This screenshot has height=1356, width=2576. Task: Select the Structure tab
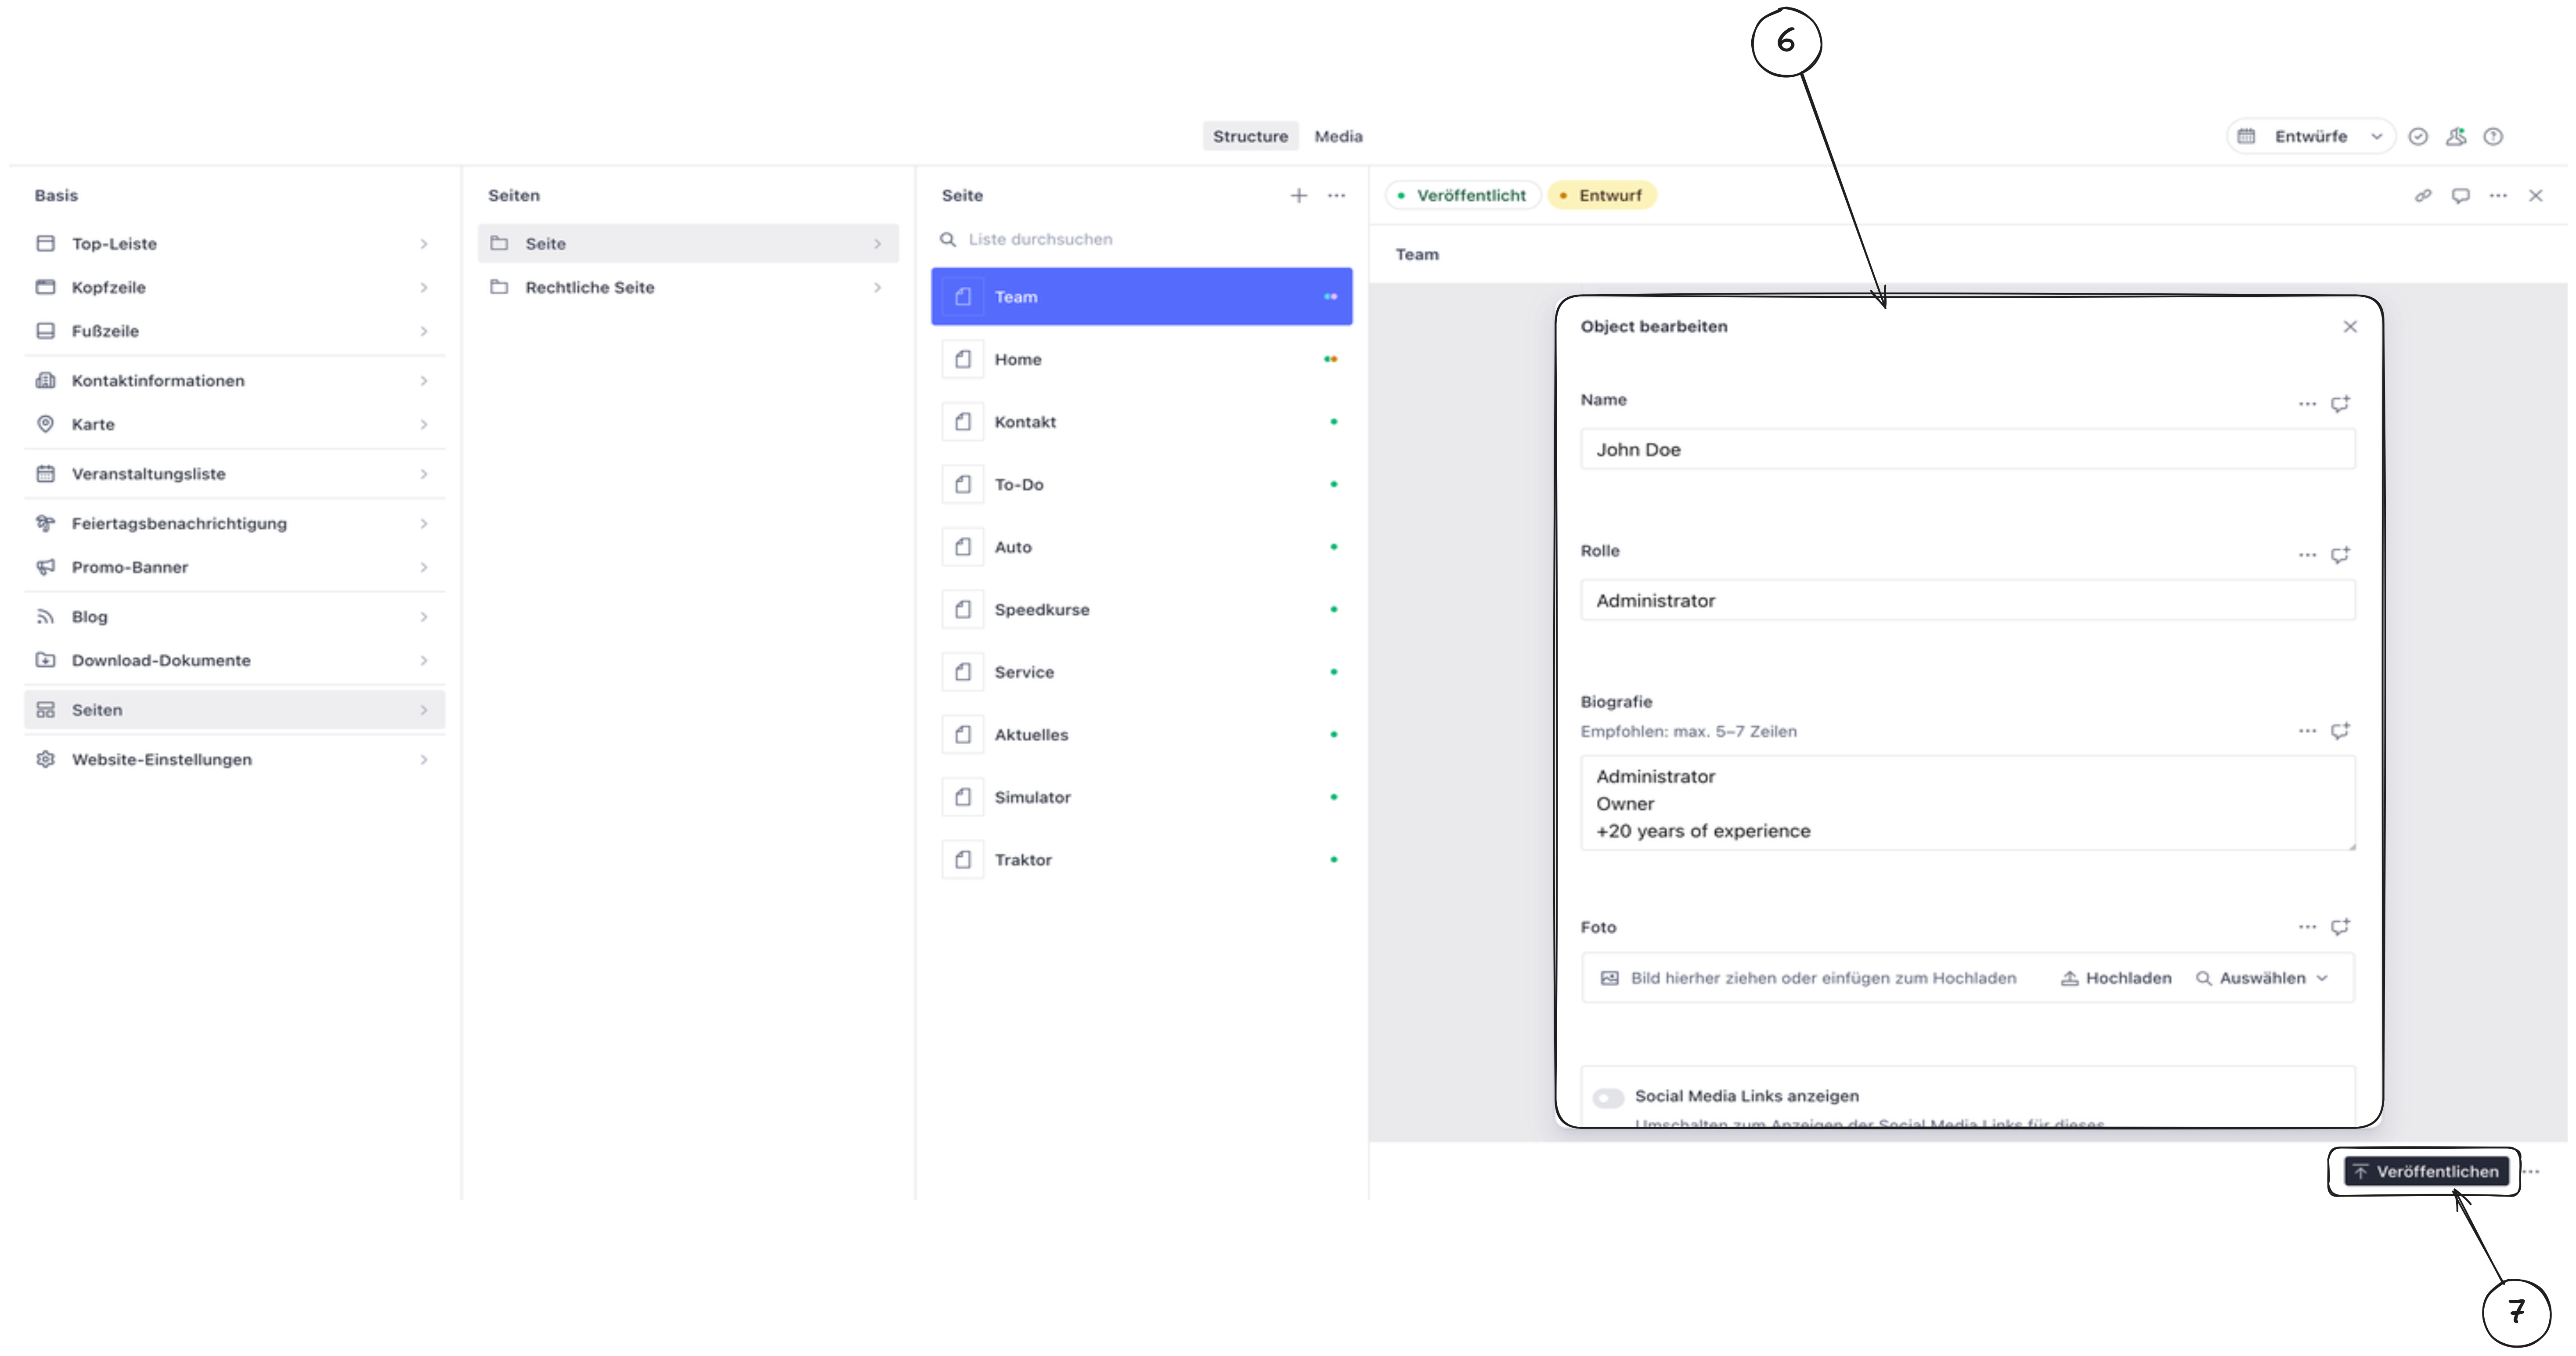(1250, 137)
